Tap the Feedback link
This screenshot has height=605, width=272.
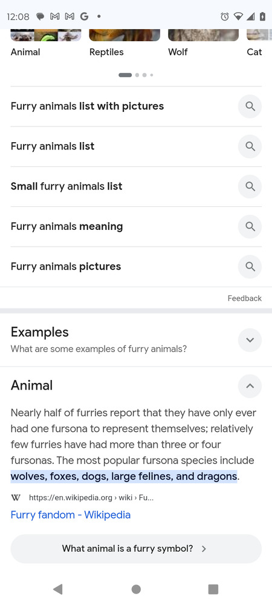click(x=245, y=298)
